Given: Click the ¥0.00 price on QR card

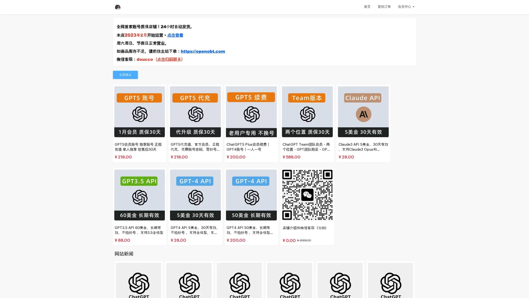Looking at the screenshot, I should point(289,240).
